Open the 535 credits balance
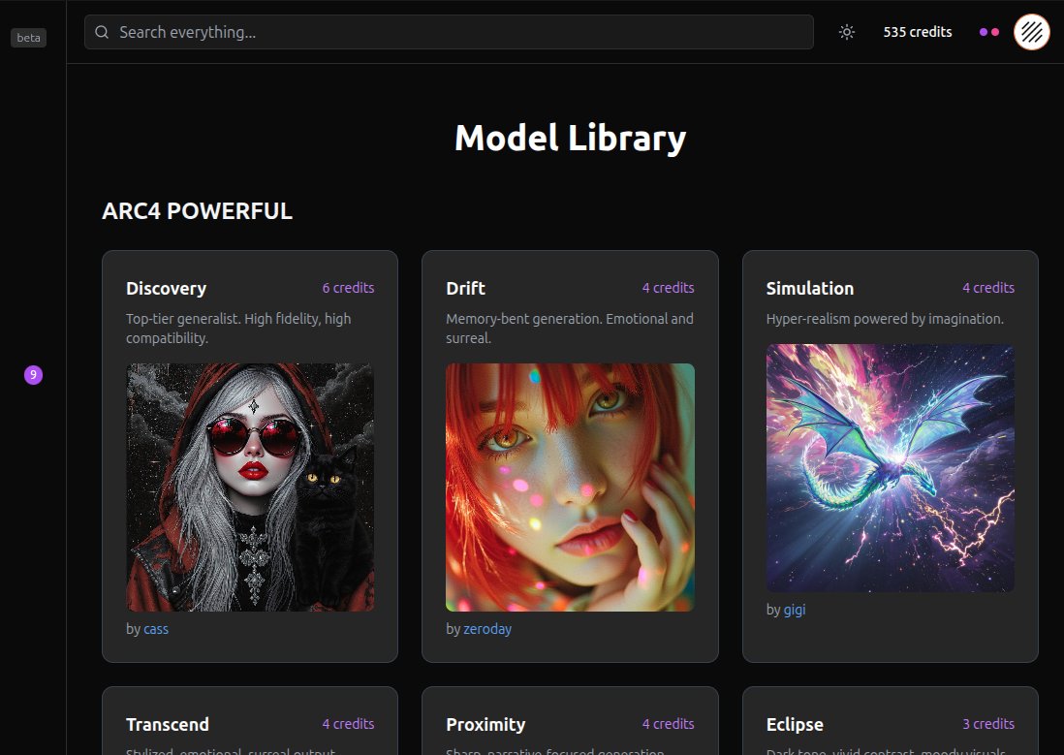 pos(918,32)
